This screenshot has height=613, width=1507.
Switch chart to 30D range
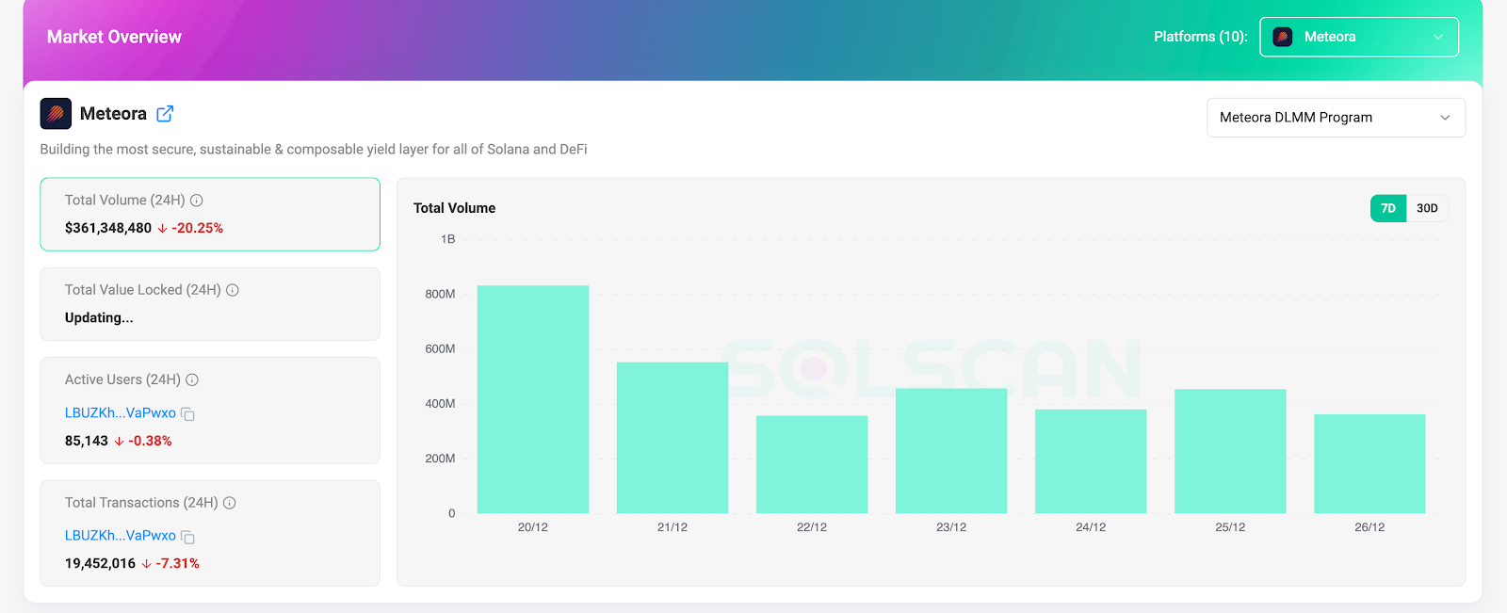pyautogui.click(x=1427, y=208)
